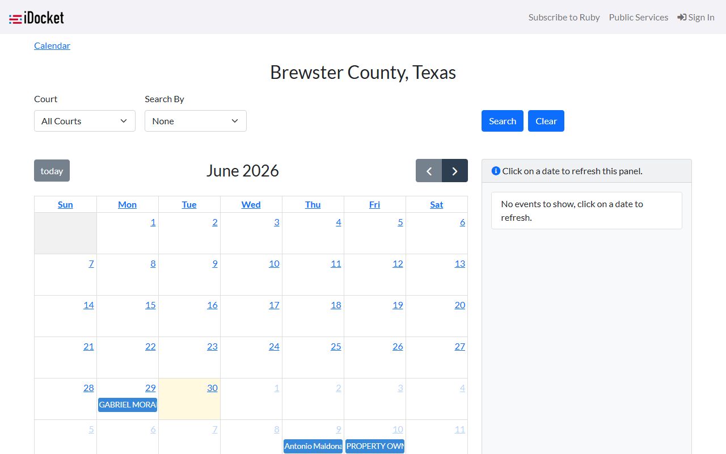The image size is (726, 454).
Task: Click the Mon column header
Action: [x=127, y=204]
